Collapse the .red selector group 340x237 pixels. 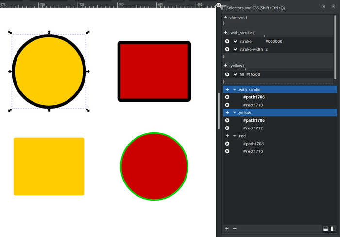click(235, 136)
